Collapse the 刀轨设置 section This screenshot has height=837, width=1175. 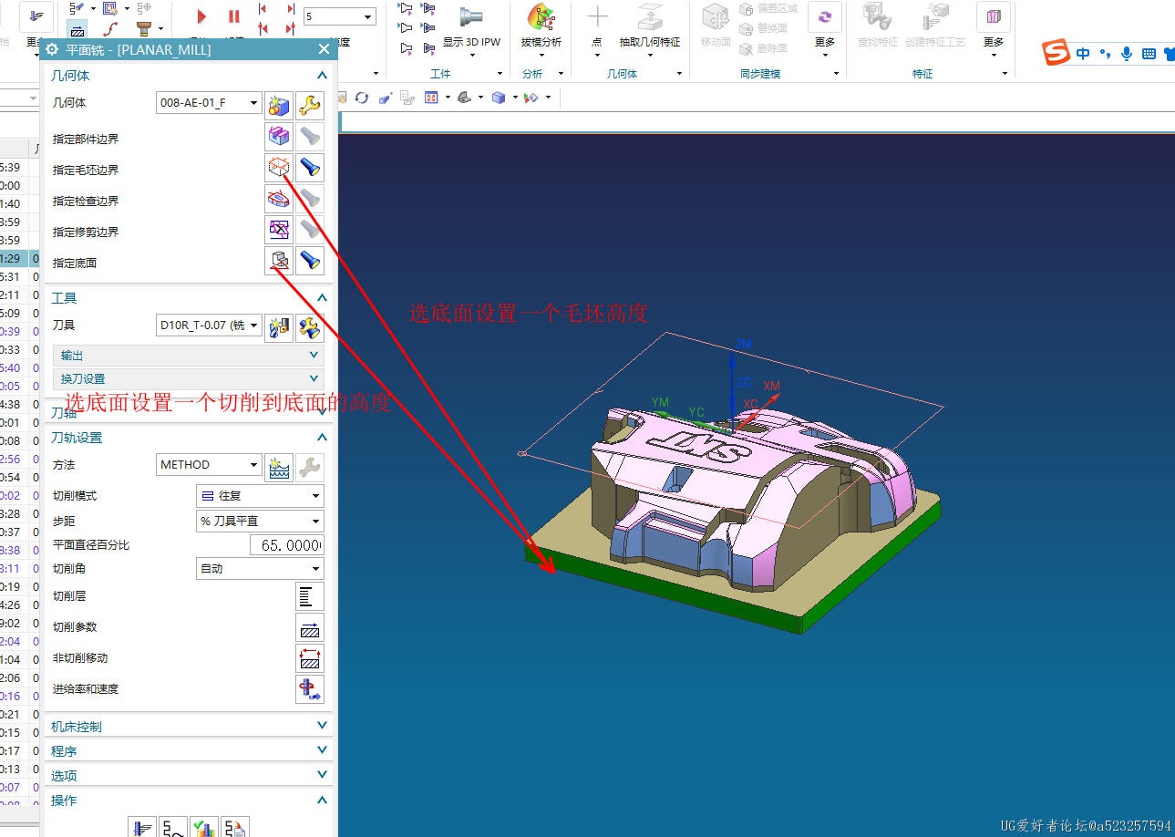tap(322, 438)
